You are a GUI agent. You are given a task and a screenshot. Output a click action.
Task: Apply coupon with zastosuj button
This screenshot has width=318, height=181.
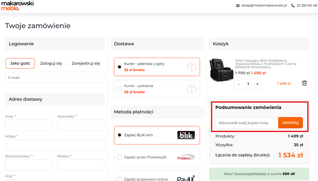click(290, 123)
